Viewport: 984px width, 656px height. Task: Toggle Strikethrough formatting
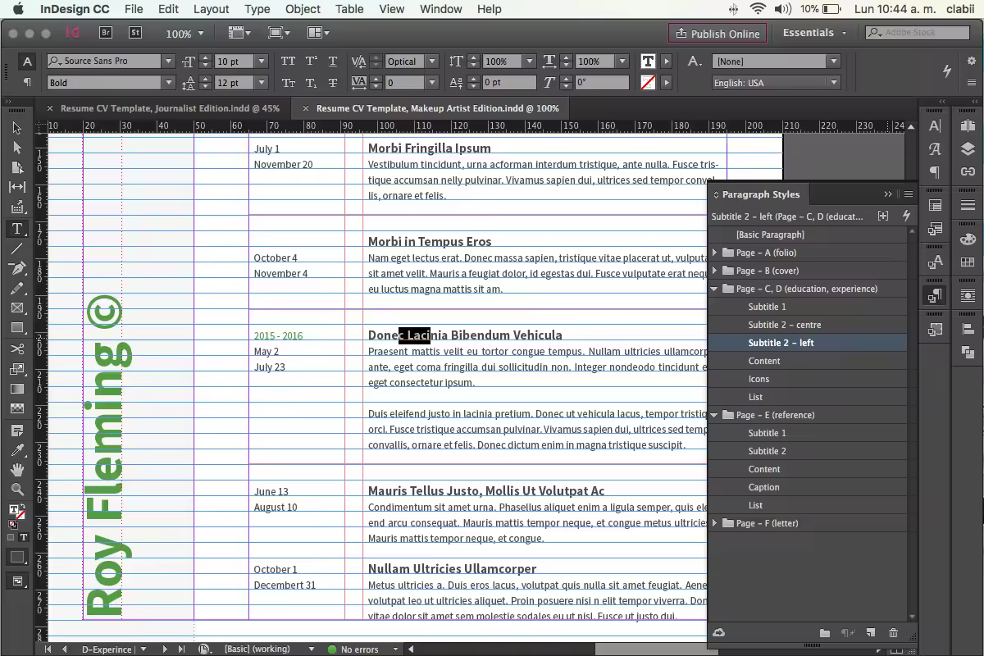pos(333,83)
